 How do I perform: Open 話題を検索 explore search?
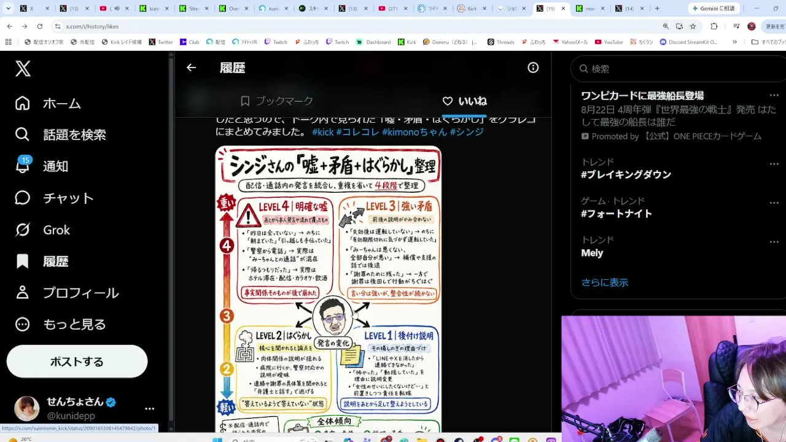(x=61, y=134)
